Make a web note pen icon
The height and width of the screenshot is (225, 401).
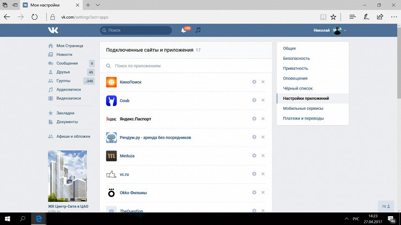point(366,17)
